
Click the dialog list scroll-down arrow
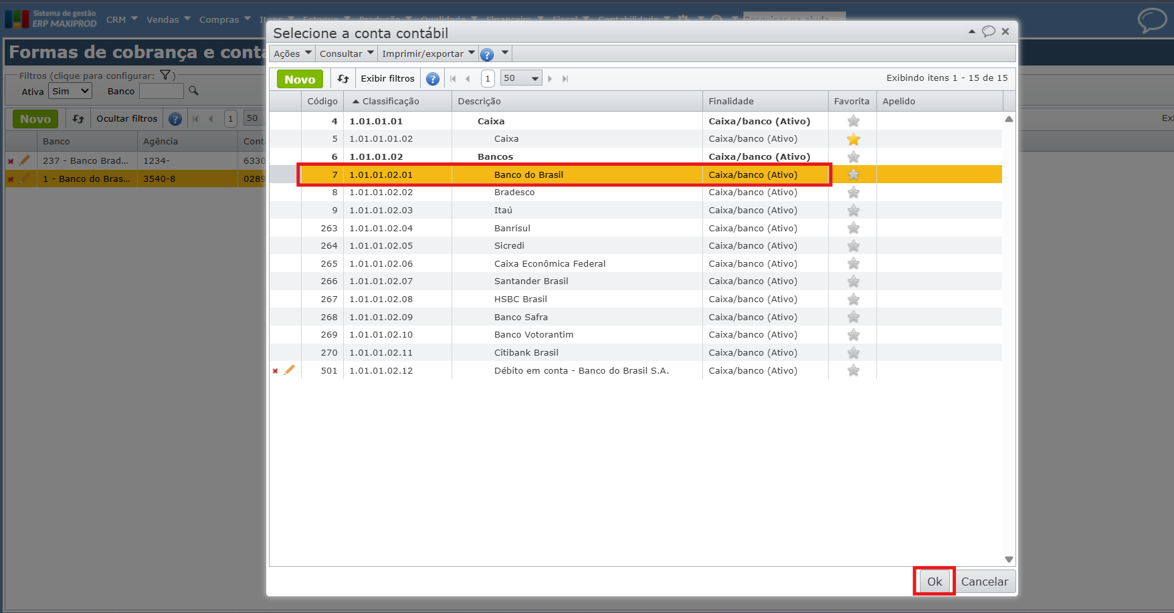[x=1009, y=560]
